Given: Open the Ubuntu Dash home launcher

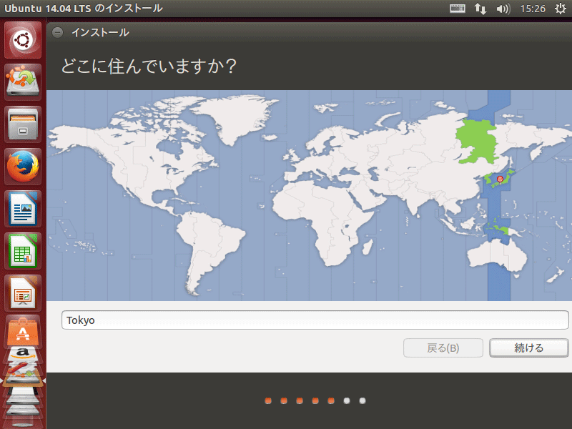Looking at the screenshot, I should [x=23, y=40].
